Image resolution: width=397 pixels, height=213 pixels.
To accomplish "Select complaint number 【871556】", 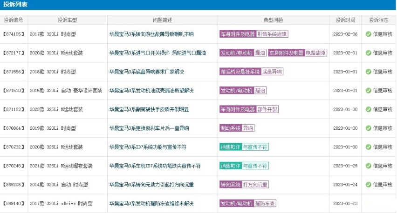I will pyautogui.click(x=14, y=72).
